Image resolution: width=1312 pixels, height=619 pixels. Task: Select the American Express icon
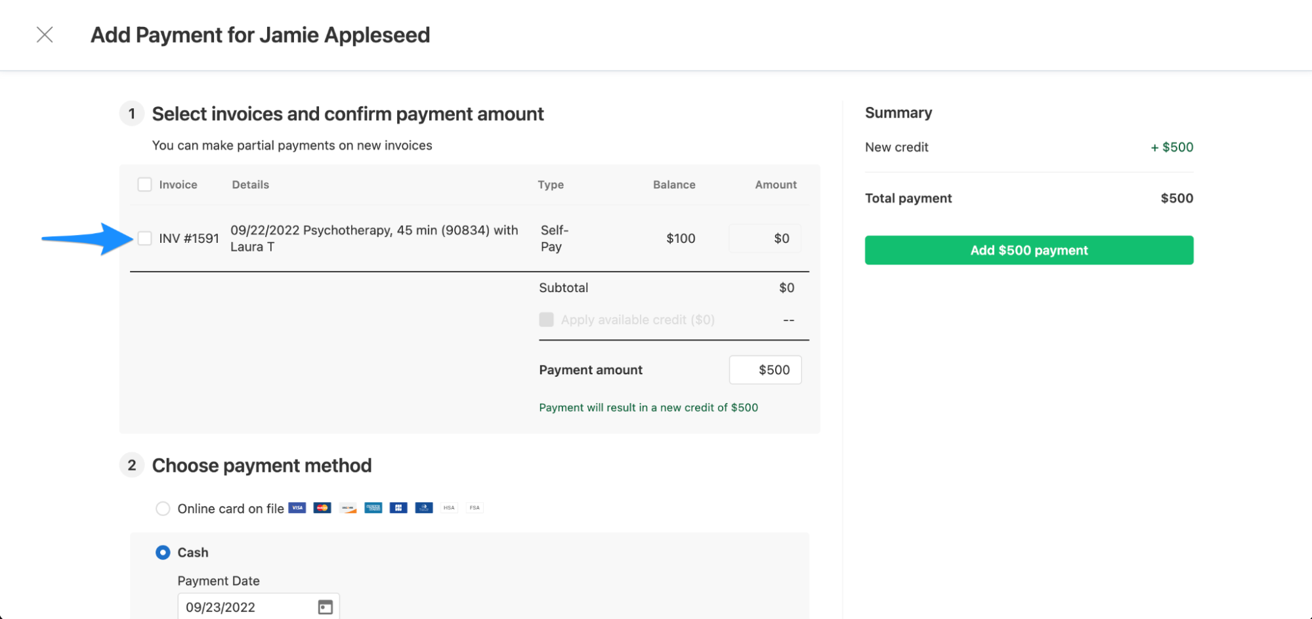click(373, 507)
